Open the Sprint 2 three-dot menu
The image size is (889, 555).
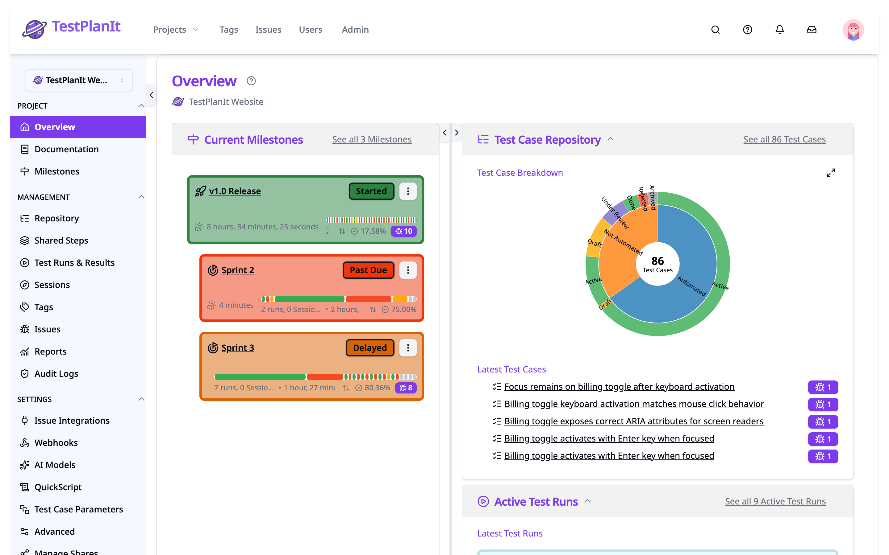pos(408,270)
